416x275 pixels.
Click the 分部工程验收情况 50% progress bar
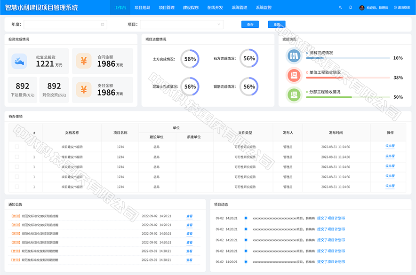click(348, 97)
